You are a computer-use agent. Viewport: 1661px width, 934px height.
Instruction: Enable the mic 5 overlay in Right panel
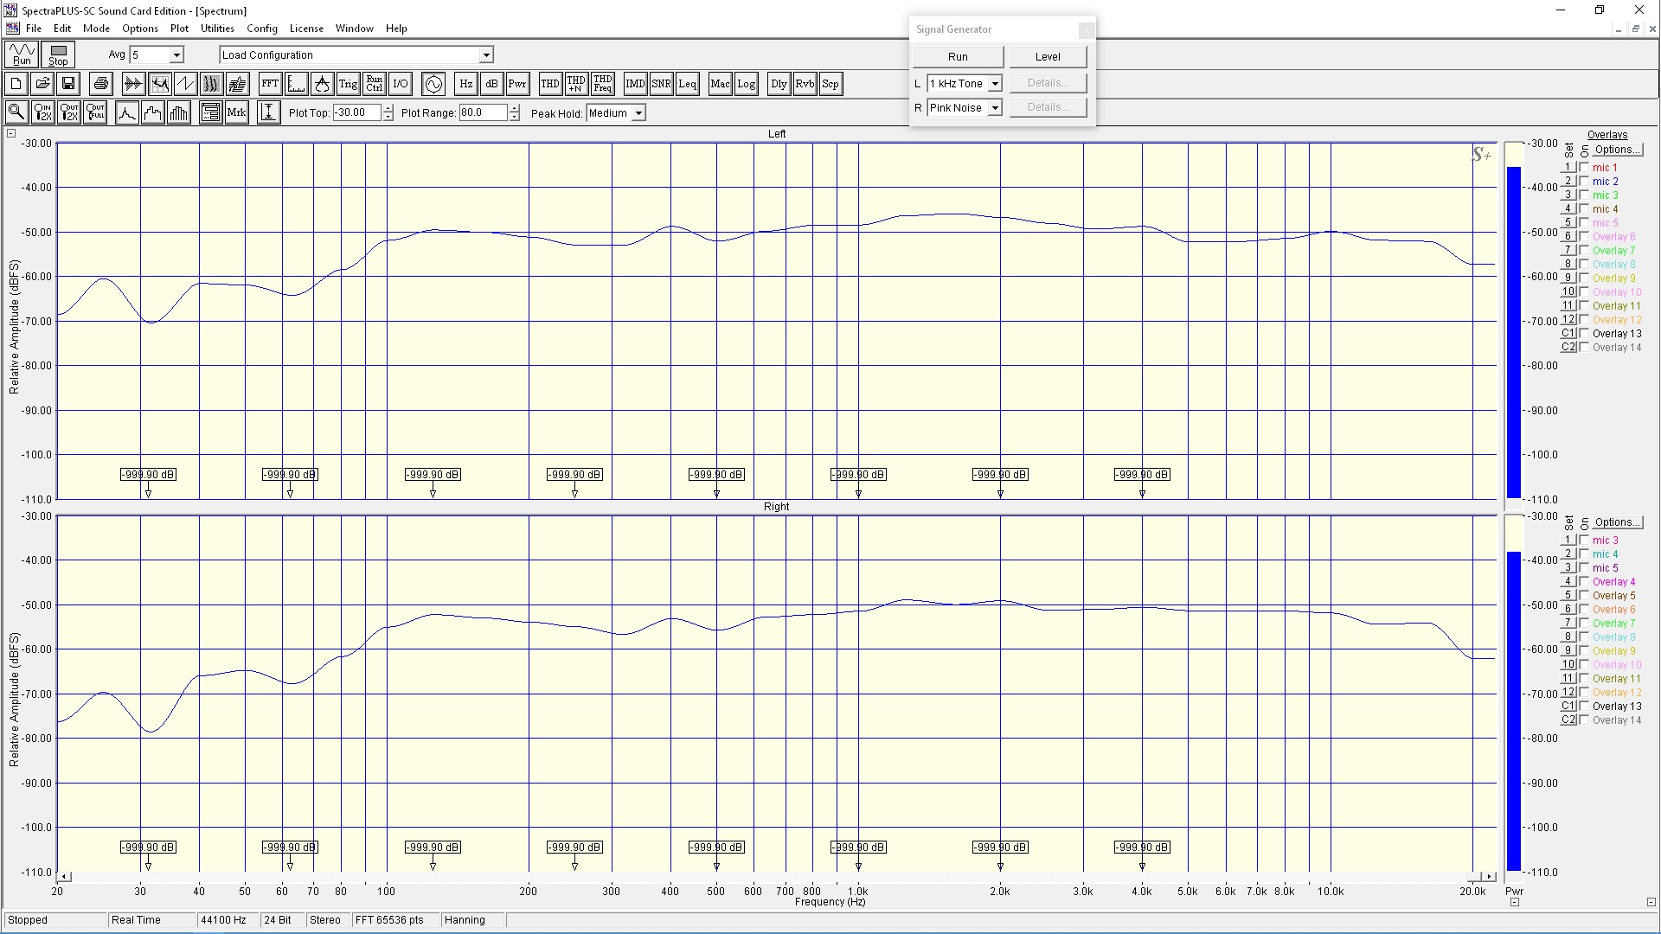(x=1584, y=567)
